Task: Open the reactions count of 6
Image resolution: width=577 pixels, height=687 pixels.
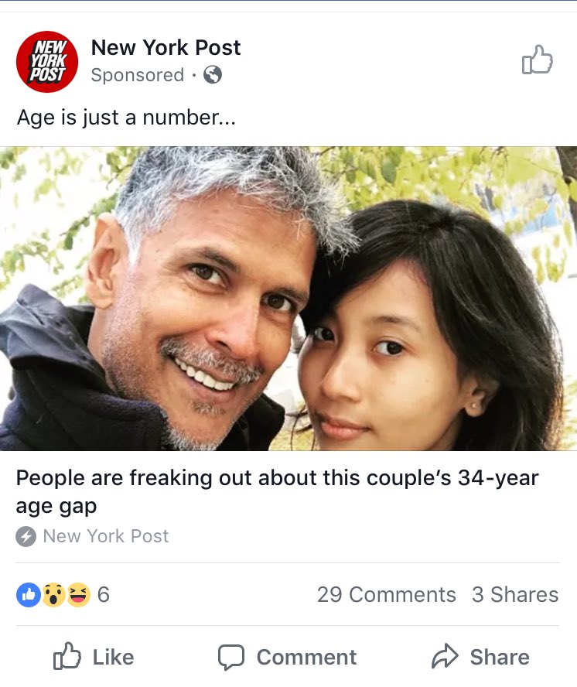Action: tap(104, 595)
